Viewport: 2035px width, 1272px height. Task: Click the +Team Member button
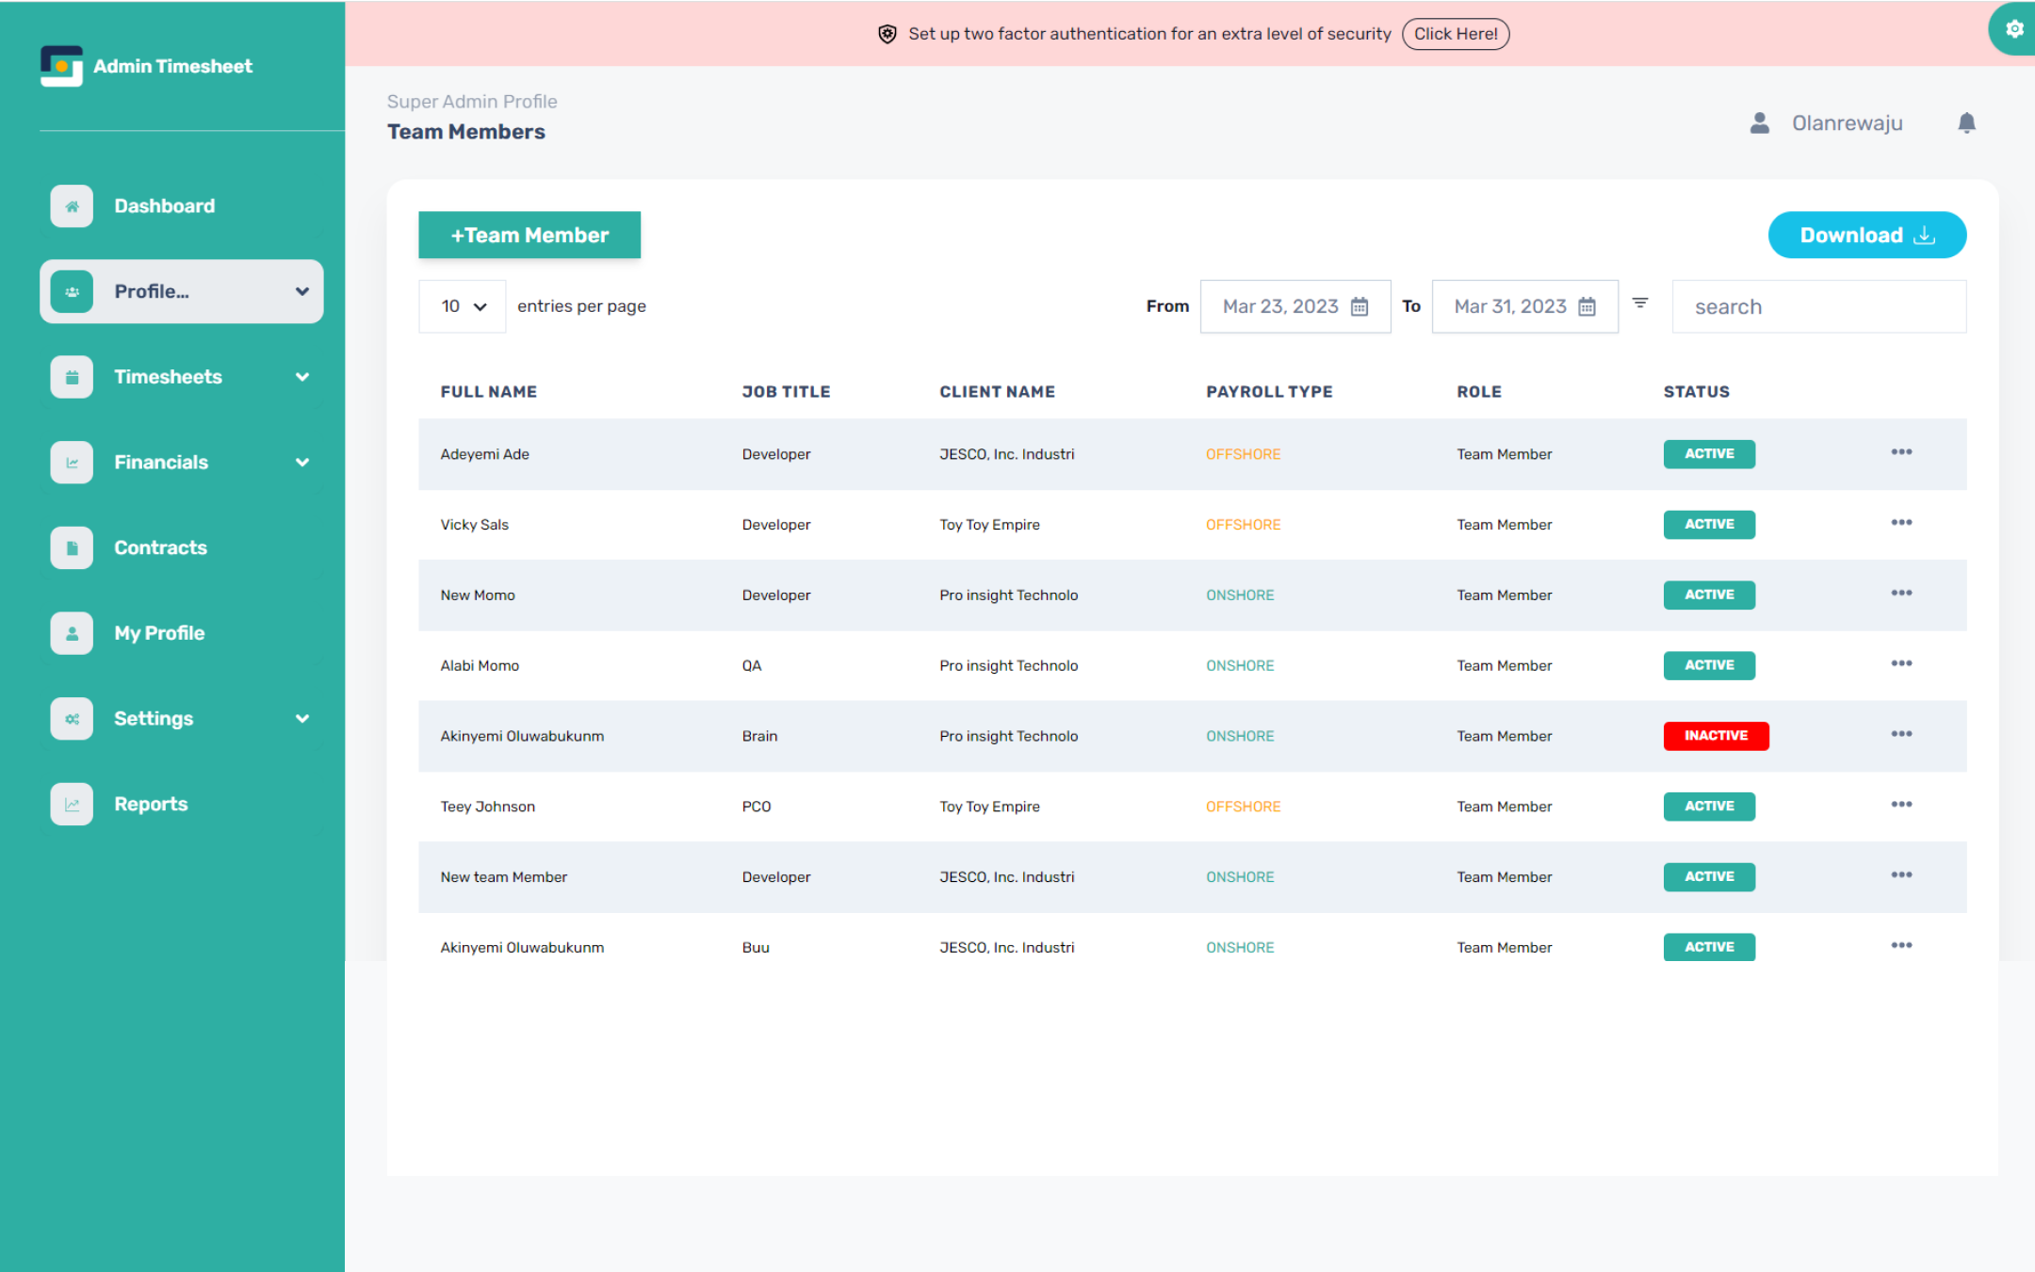[x=529, y=235]
